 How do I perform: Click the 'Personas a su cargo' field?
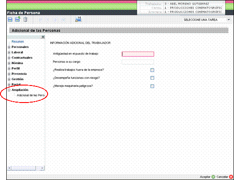tap(138, 62)
